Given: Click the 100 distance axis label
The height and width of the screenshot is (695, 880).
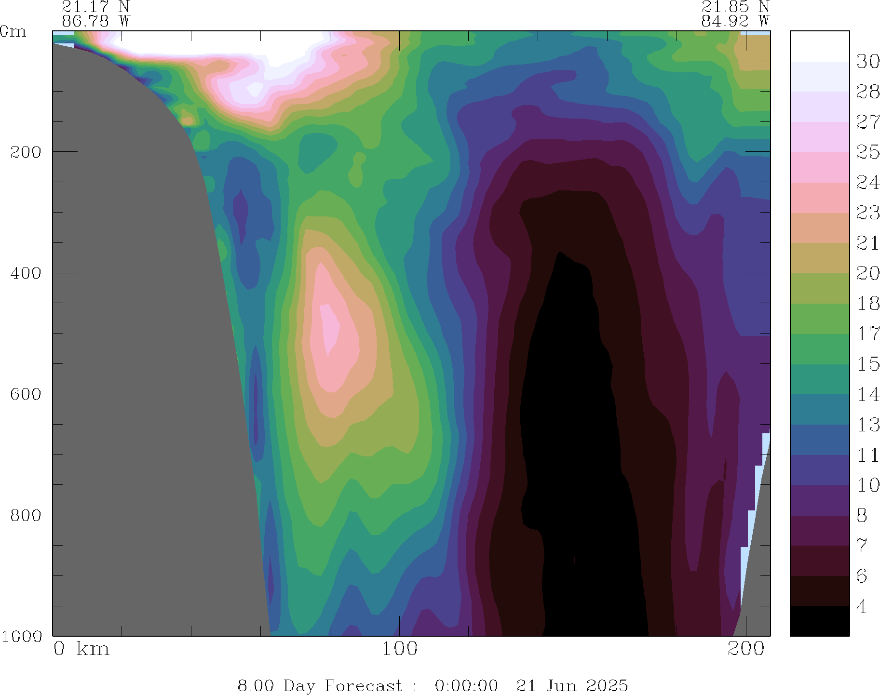Looking at the screenshot, I should (x=399, y=649).
